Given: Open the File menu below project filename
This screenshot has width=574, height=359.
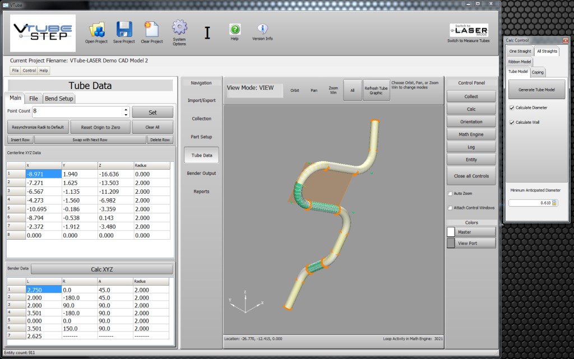Looking at the screenshot, I should click(x=16, y=71).
